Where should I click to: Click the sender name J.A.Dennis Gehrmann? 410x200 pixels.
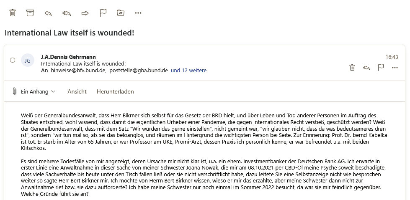click(68, 56)
